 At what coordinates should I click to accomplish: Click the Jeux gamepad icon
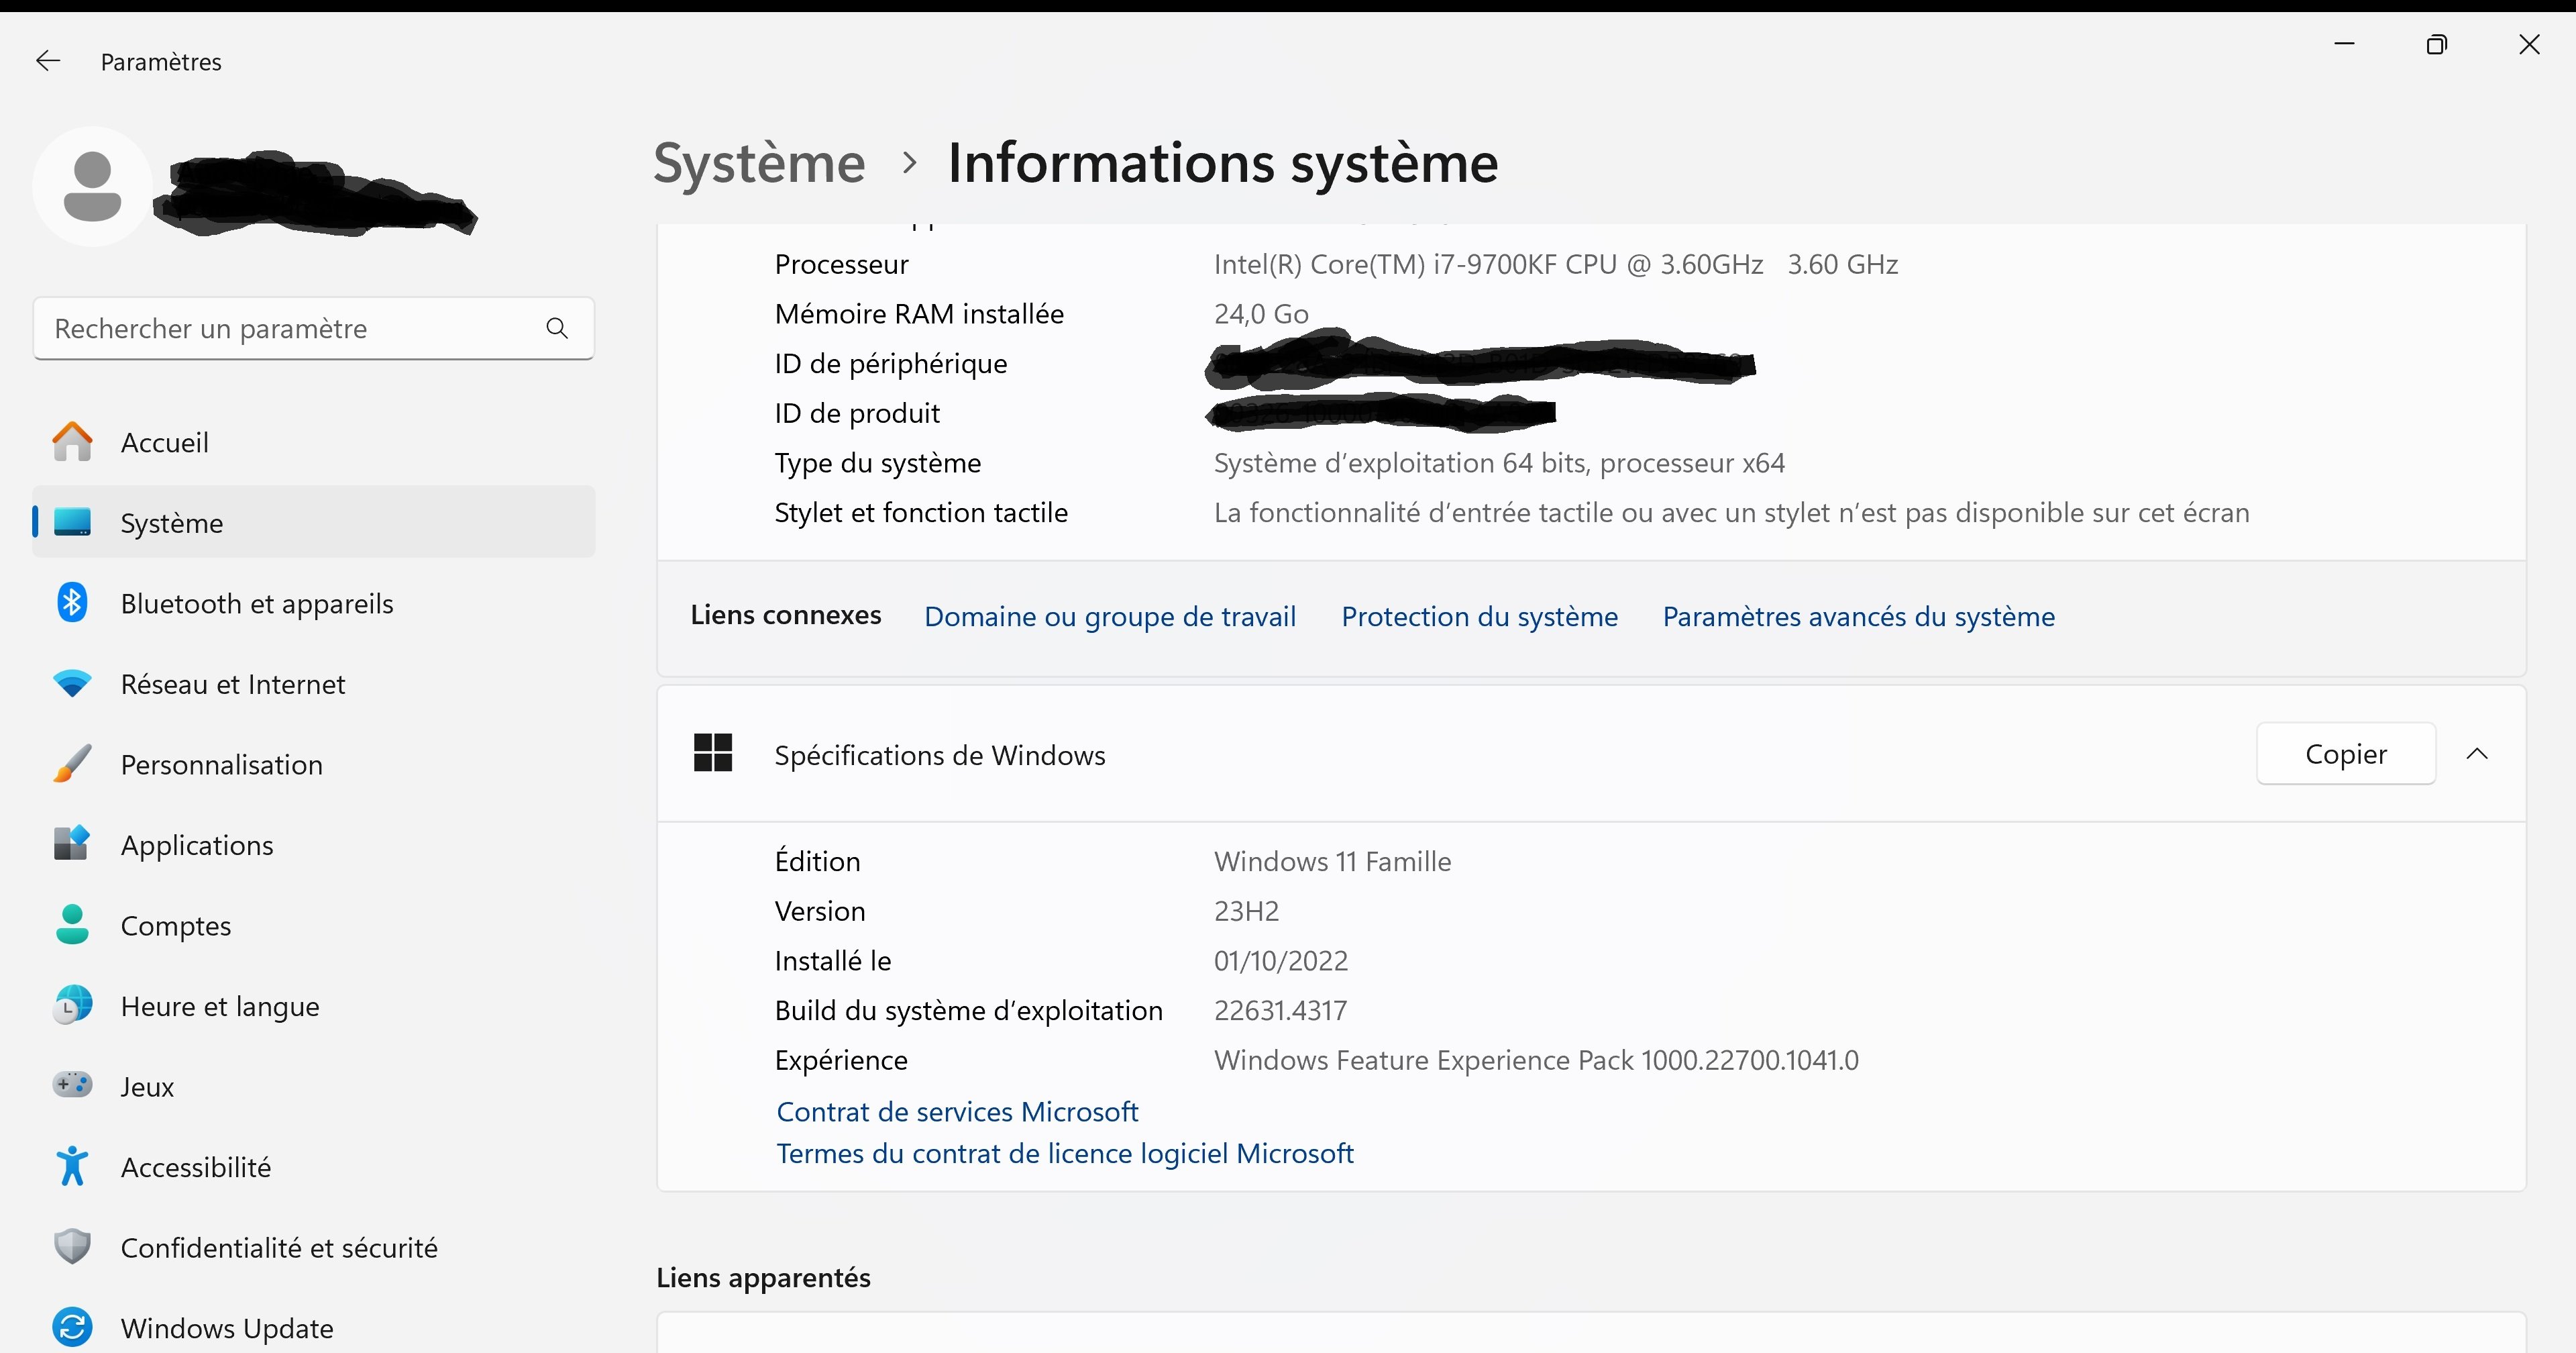tap(72, 1085)
